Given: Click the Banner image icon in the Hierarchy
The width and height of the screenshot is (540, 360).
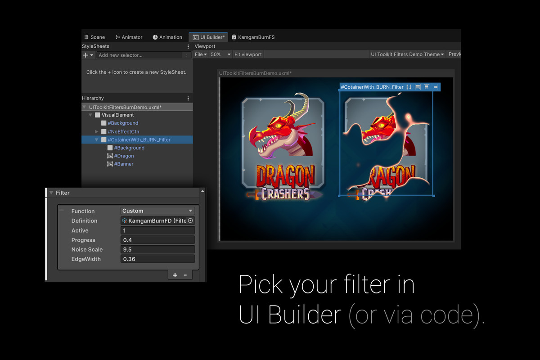Looking at the screenshot, I should tap(109, 164).
